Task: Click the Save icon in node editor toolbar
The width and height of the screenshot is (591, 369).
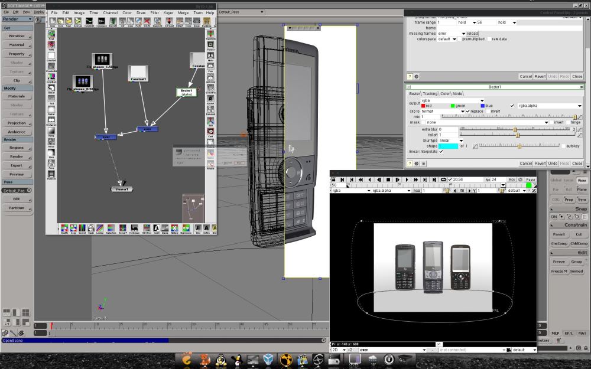Action: pyautogui.click(x=69, y=21)
